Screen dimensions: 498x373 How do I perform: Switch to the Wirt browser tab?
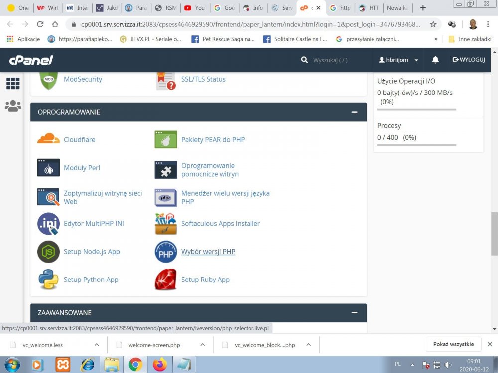coord(48,8)
